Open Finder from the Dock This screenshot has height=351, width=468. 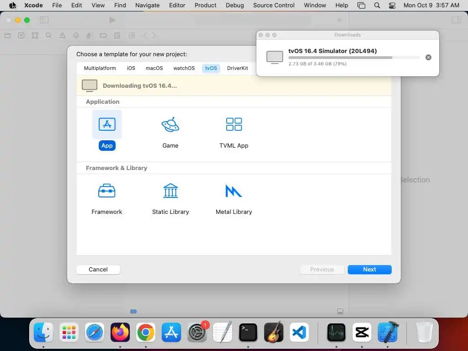coord(43,332)
